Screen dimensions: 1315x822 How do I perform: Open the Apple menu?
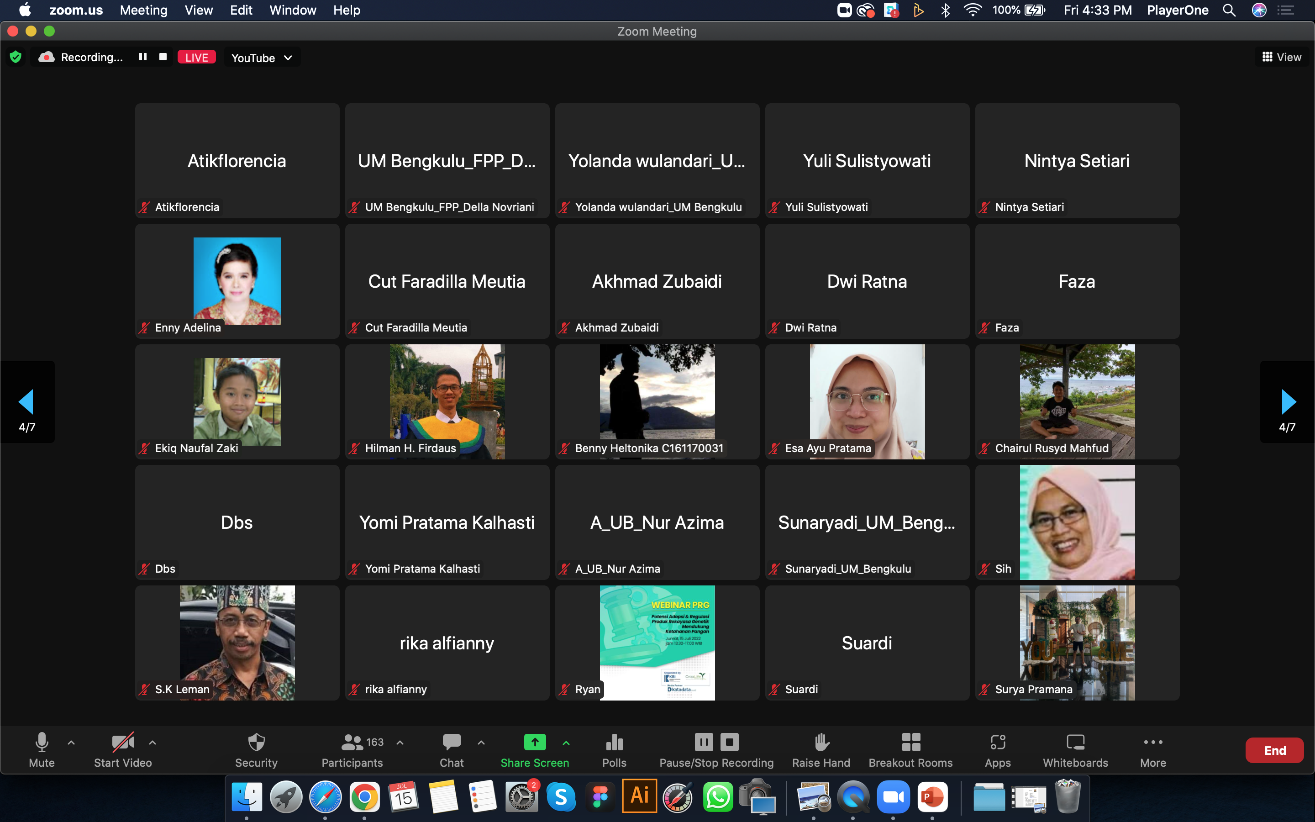(x=25, y=11)
